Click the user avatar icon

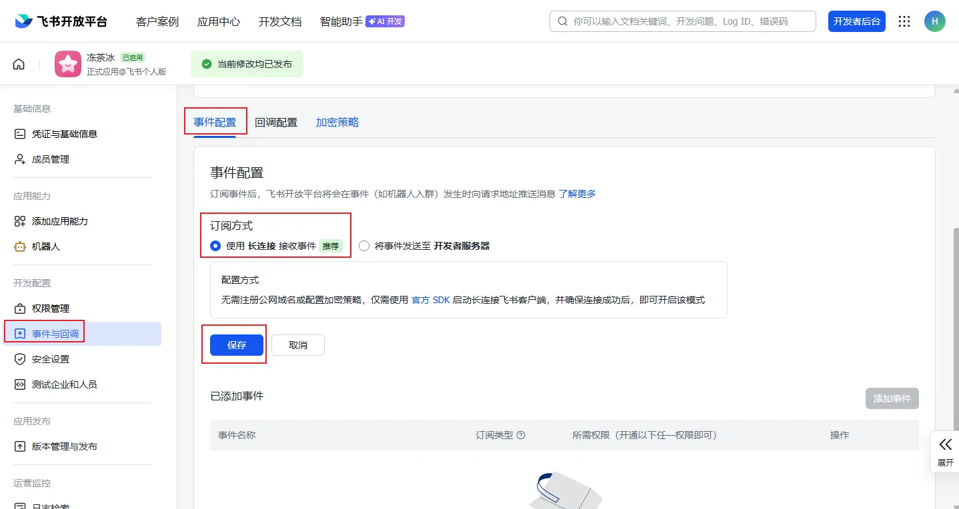(x=934, y=21)
